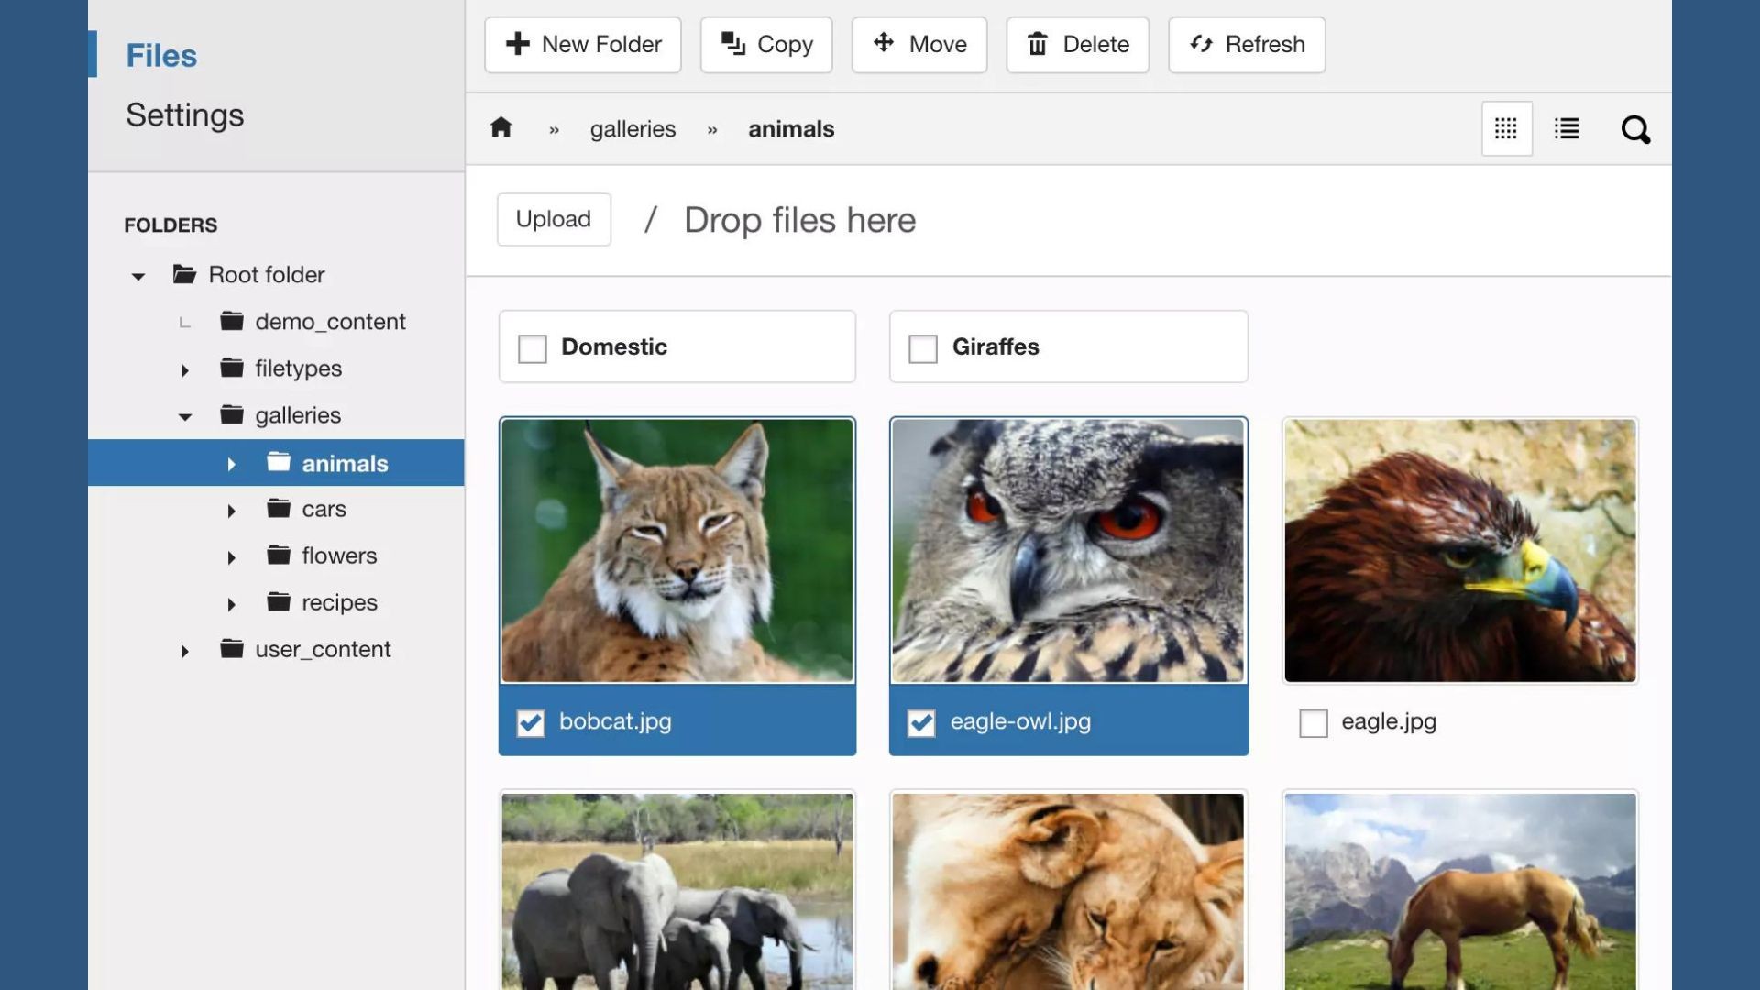Select the Giraffes folder checkbox

pyautogui.click(x=923, y=348)
